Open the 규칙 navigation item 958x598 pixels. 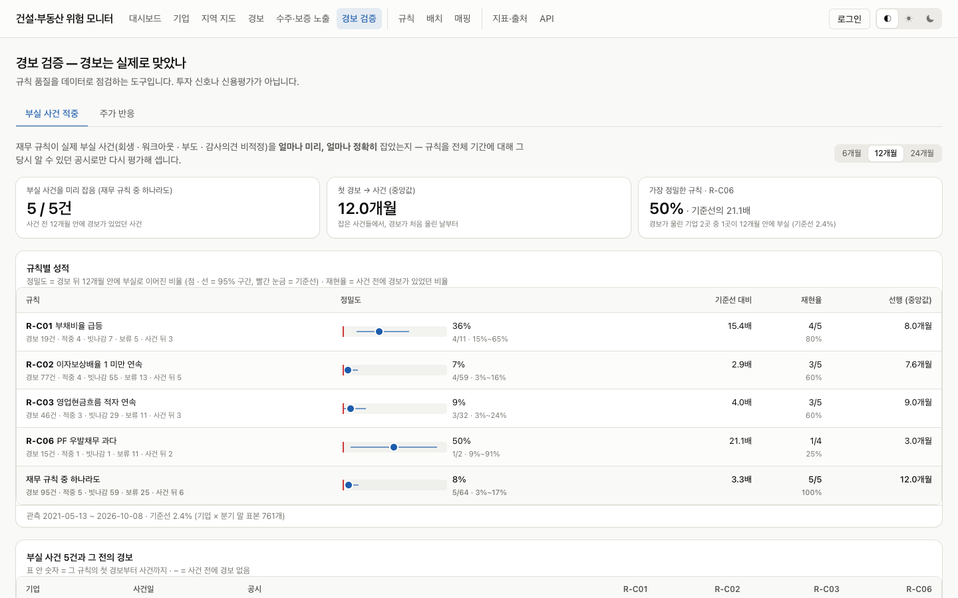pos(406,19)
